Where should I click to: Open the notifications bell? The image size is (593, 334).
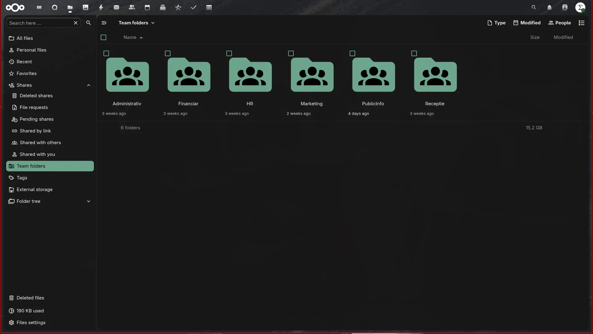click(549, 7)
